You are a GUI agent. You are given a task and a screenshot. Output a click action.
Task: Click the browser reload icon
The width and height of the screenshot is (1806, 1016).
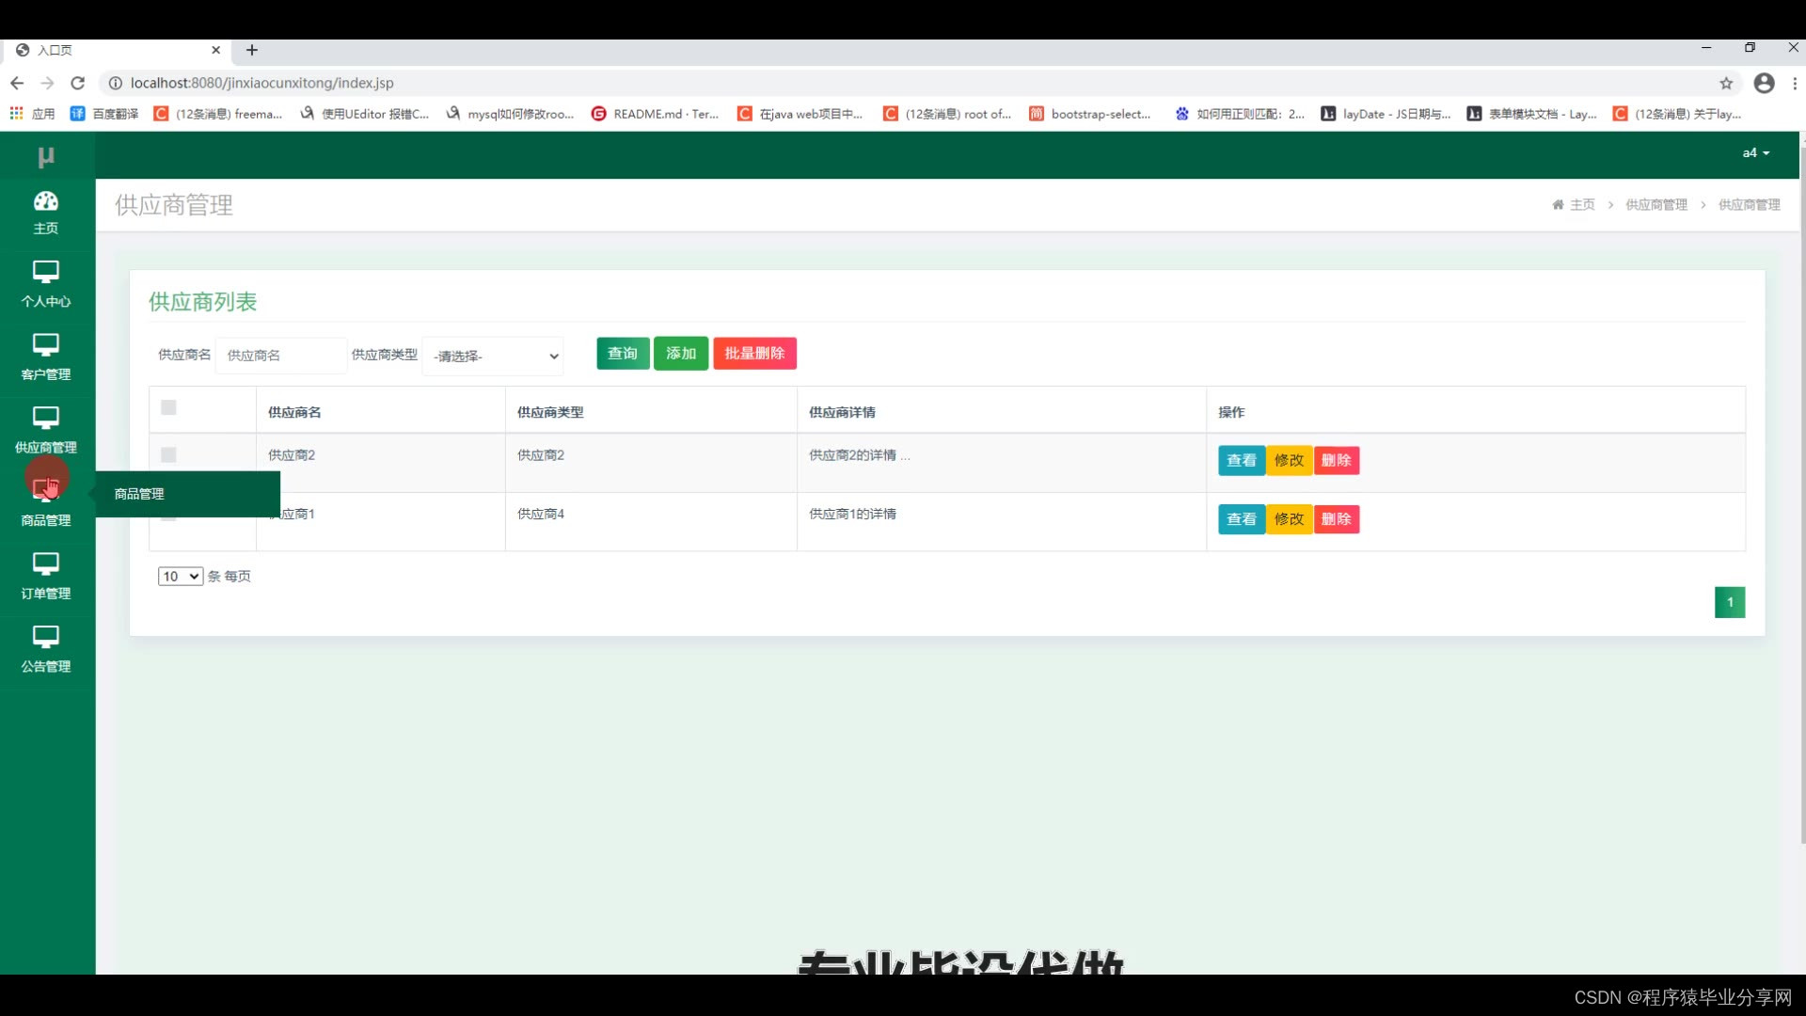[x=78, y=83]
